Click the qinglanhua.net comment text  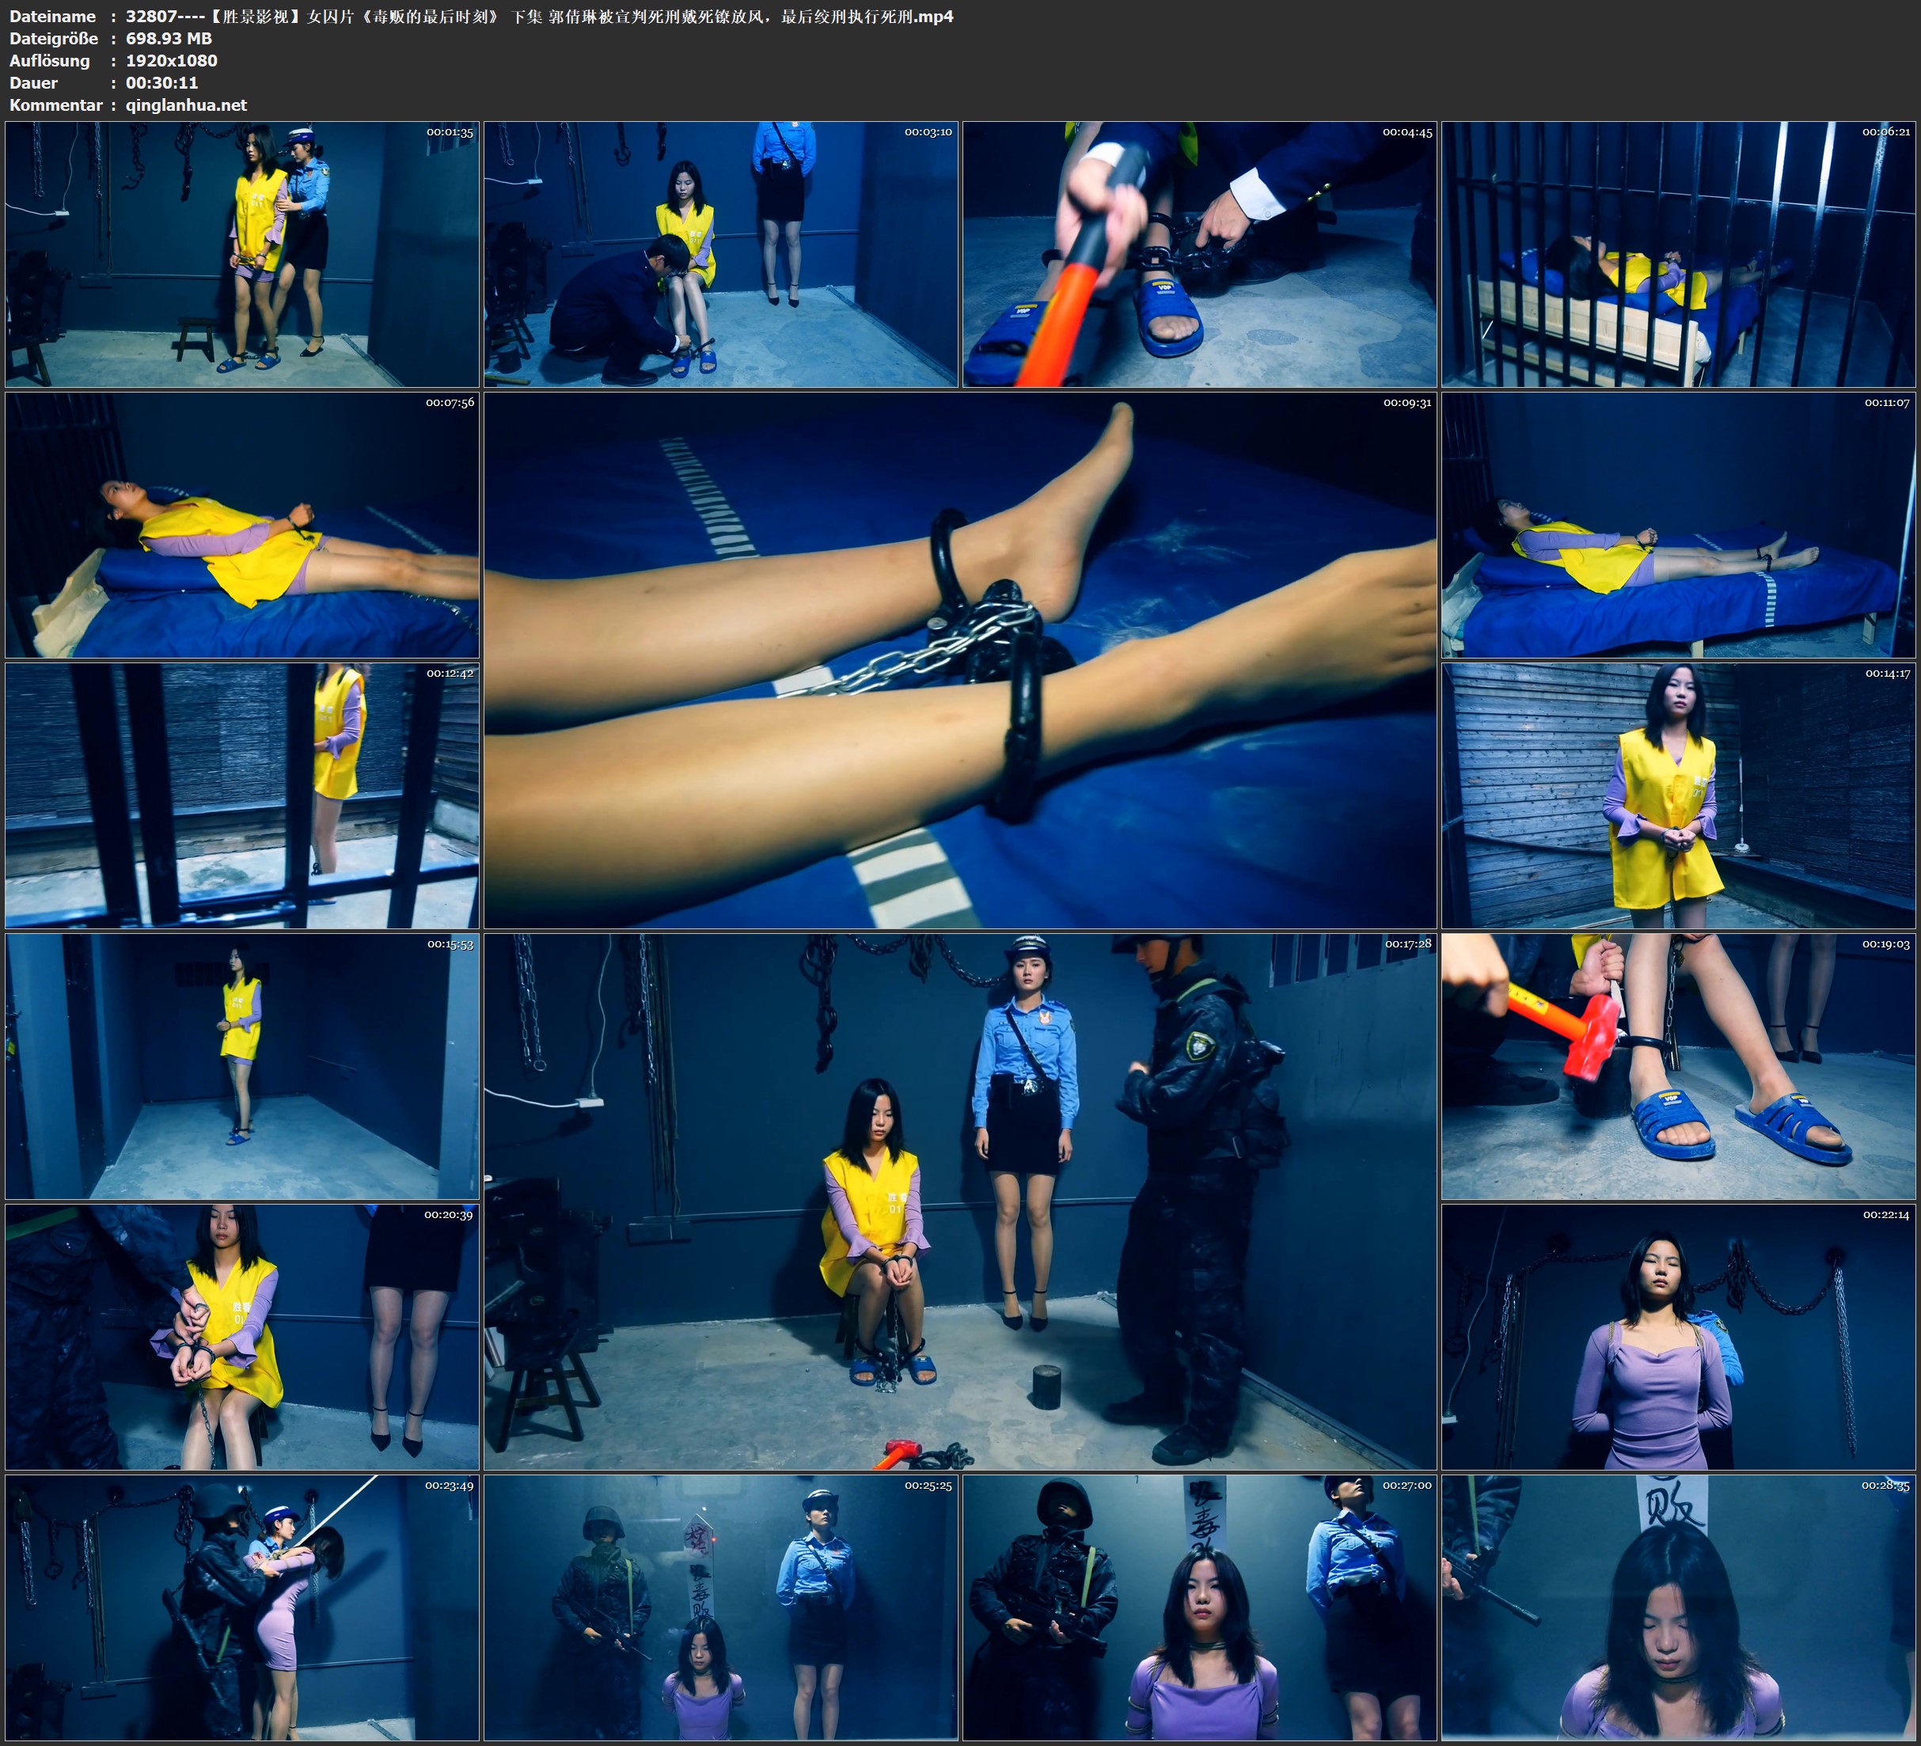[186, 104]
